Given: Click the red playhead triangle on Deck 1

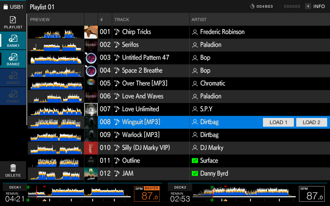Looking at the screenshot, I should 44,187.
